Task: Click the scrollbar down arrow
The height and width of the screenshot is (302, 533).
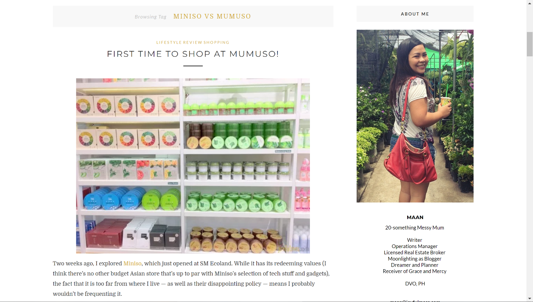Action: (530, 299)
